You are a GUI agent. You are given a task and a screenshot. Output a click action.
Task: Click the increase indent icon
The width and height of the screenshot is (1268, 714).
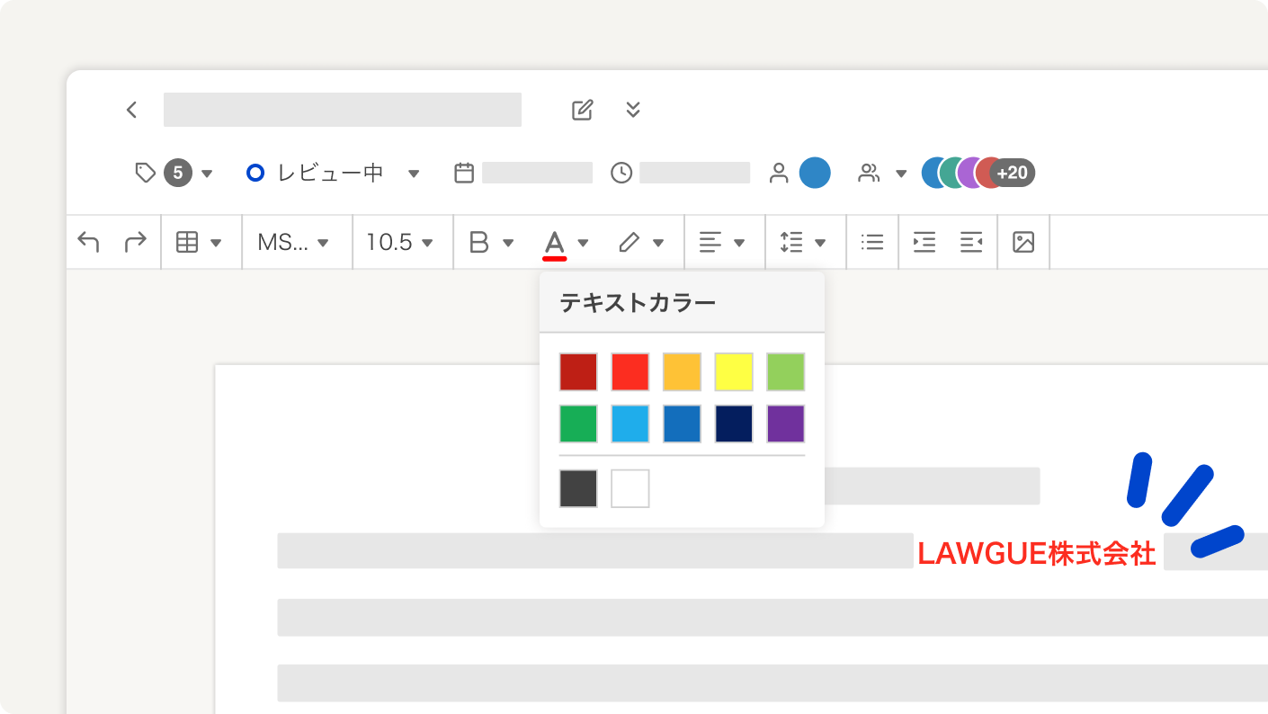[924, 242]
